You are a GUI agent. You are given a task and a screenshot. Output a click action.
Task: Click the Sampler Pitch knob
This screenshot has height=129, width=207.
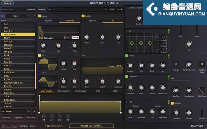click(x=75, y=45)
